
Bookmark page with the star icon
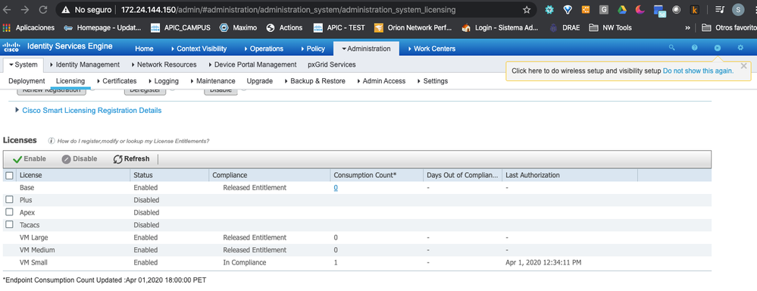click(x=527, y=10)
